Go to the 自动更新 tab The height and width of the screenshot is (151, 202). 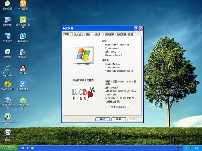point(121,35)
